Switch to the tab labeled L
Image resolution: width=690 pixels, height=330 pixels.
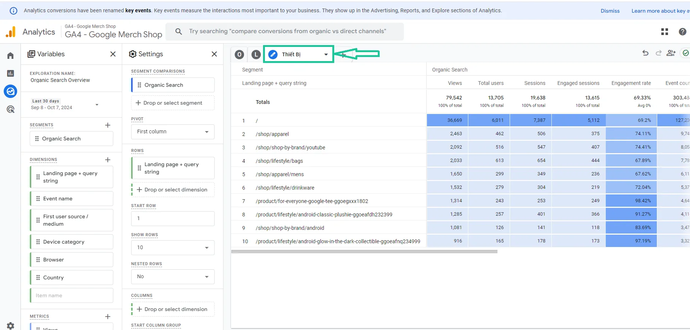click(256, 55)
